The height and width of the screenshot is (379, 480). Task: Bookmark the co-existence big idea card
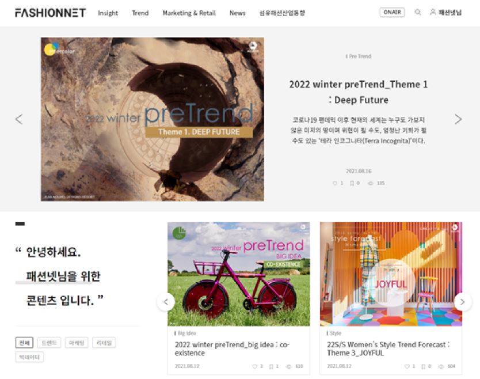[271, 366]
